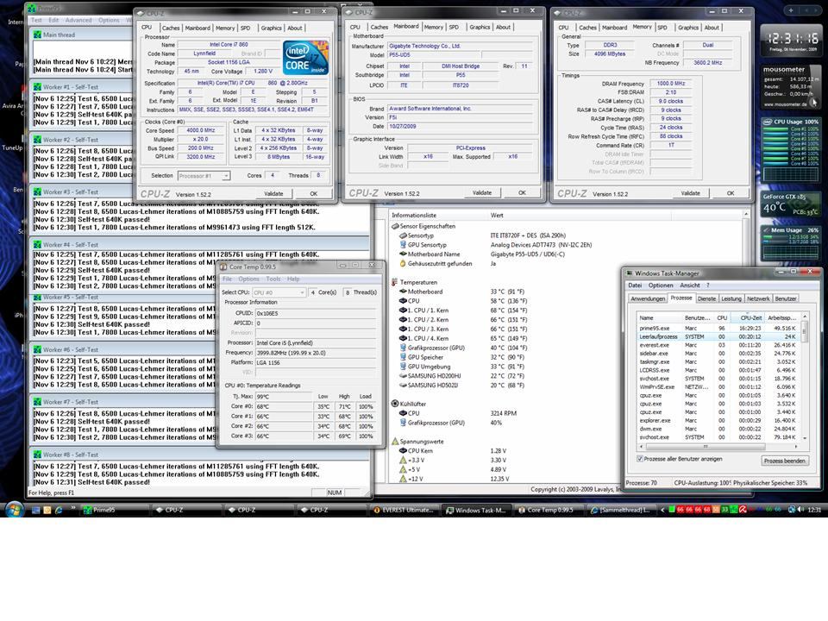The width and height of the screenshot is (828, 621).
Task: Open Select CPU dropdown in Core Temp
Action: point(279,292)
